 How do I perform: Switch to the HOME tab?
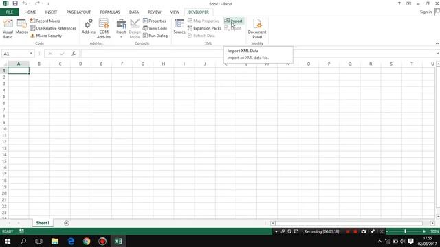coord(30,12)
